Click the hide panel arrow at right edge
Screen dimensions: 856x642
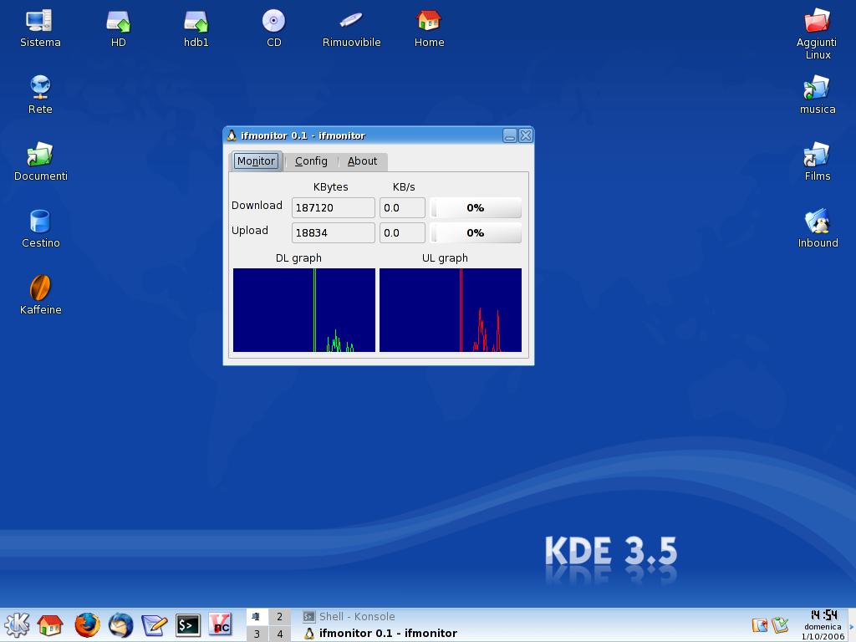852,625
